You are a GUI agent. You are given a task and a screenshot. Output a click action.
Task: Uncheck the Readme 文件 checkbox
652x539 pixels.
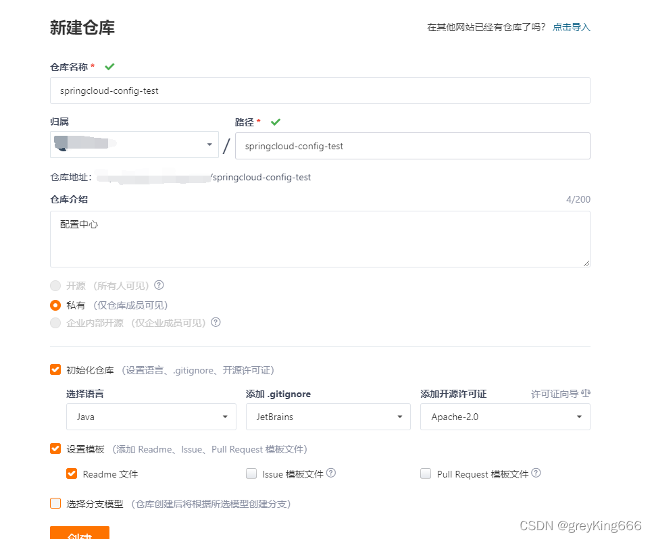pyautogui.click(x=72, y=473)
